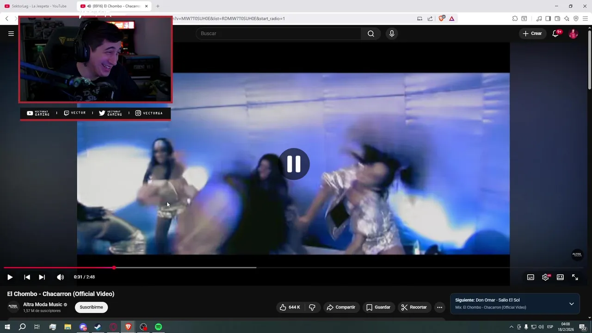This screenshot has height=333, width=592.
Task: Open the three-dot more actions menu
Action: coord(439,307)
